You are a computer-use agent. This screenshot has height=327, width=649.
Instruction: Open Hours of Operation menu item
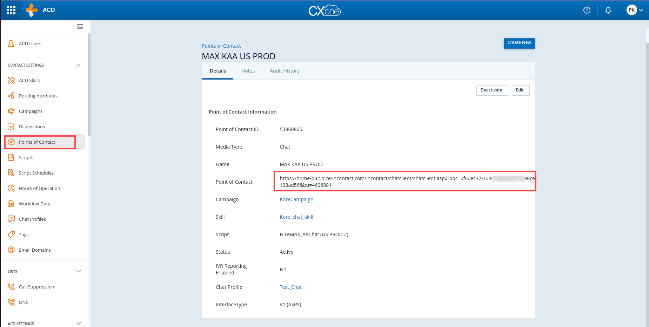40,188
